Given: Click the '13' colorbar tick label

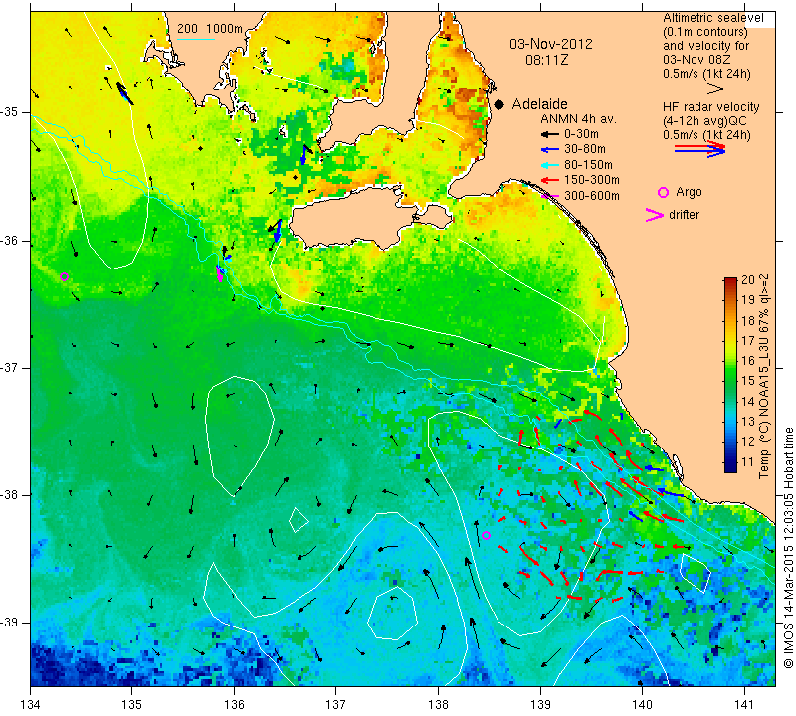Looking at the screenshot, I should pyautogui.click(x=748, y=422).
